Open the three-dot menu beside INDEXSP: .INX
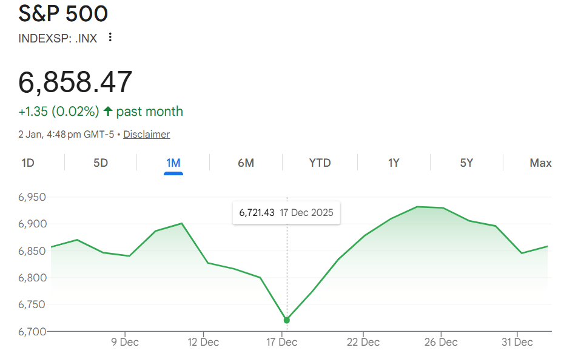 (x=110, y=37)
